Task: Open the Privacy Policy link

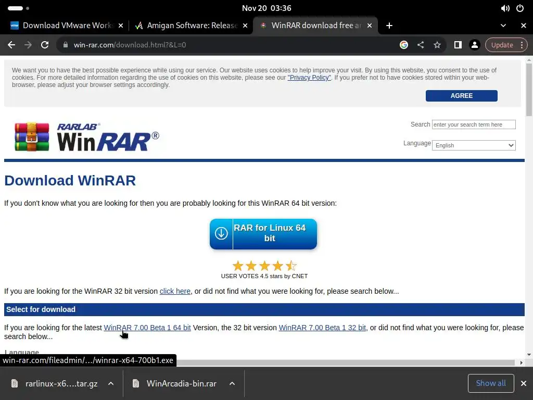Action: coord(309,78)
